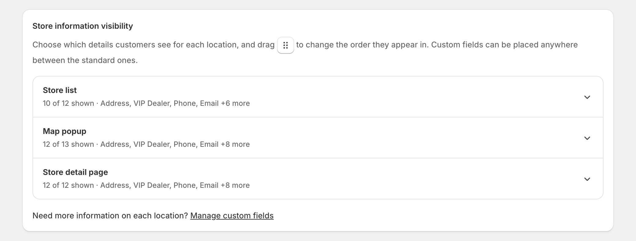Expand the Map popup section chevron
Viewport: 636px width, 241px height.
coord(587,138)
